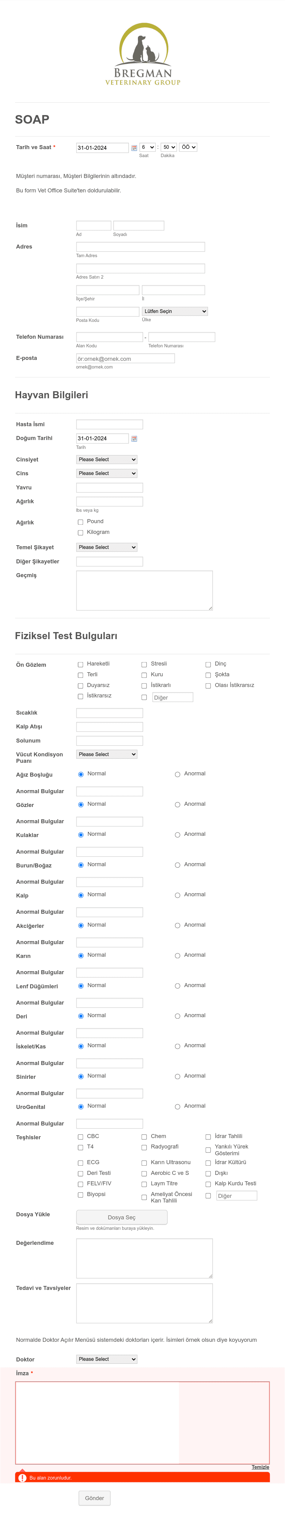
Task: Tick the Kilogram weight checkbox
Action: (80, 533)
